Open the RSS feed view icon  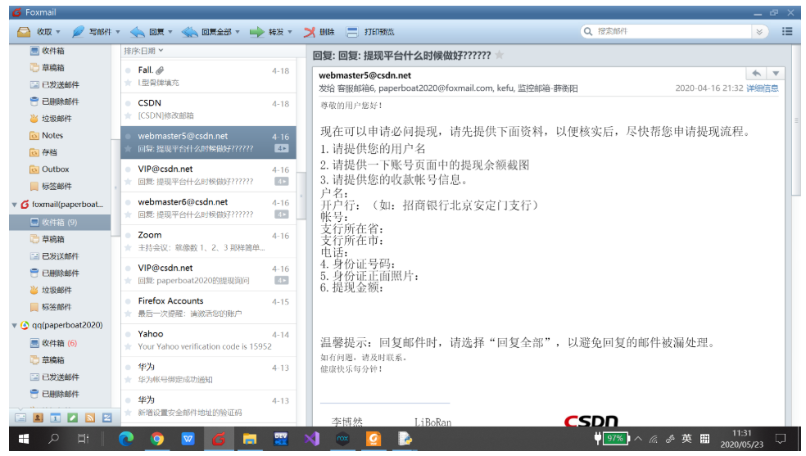[x=90, y=418]
